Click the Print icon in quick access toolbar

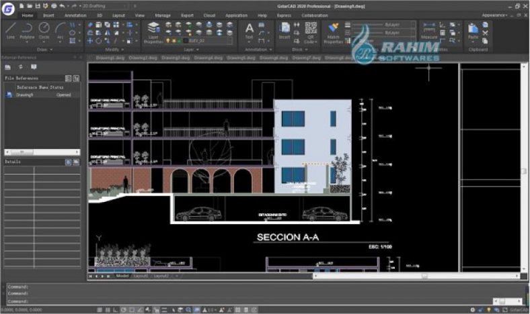tap(54, 6)
